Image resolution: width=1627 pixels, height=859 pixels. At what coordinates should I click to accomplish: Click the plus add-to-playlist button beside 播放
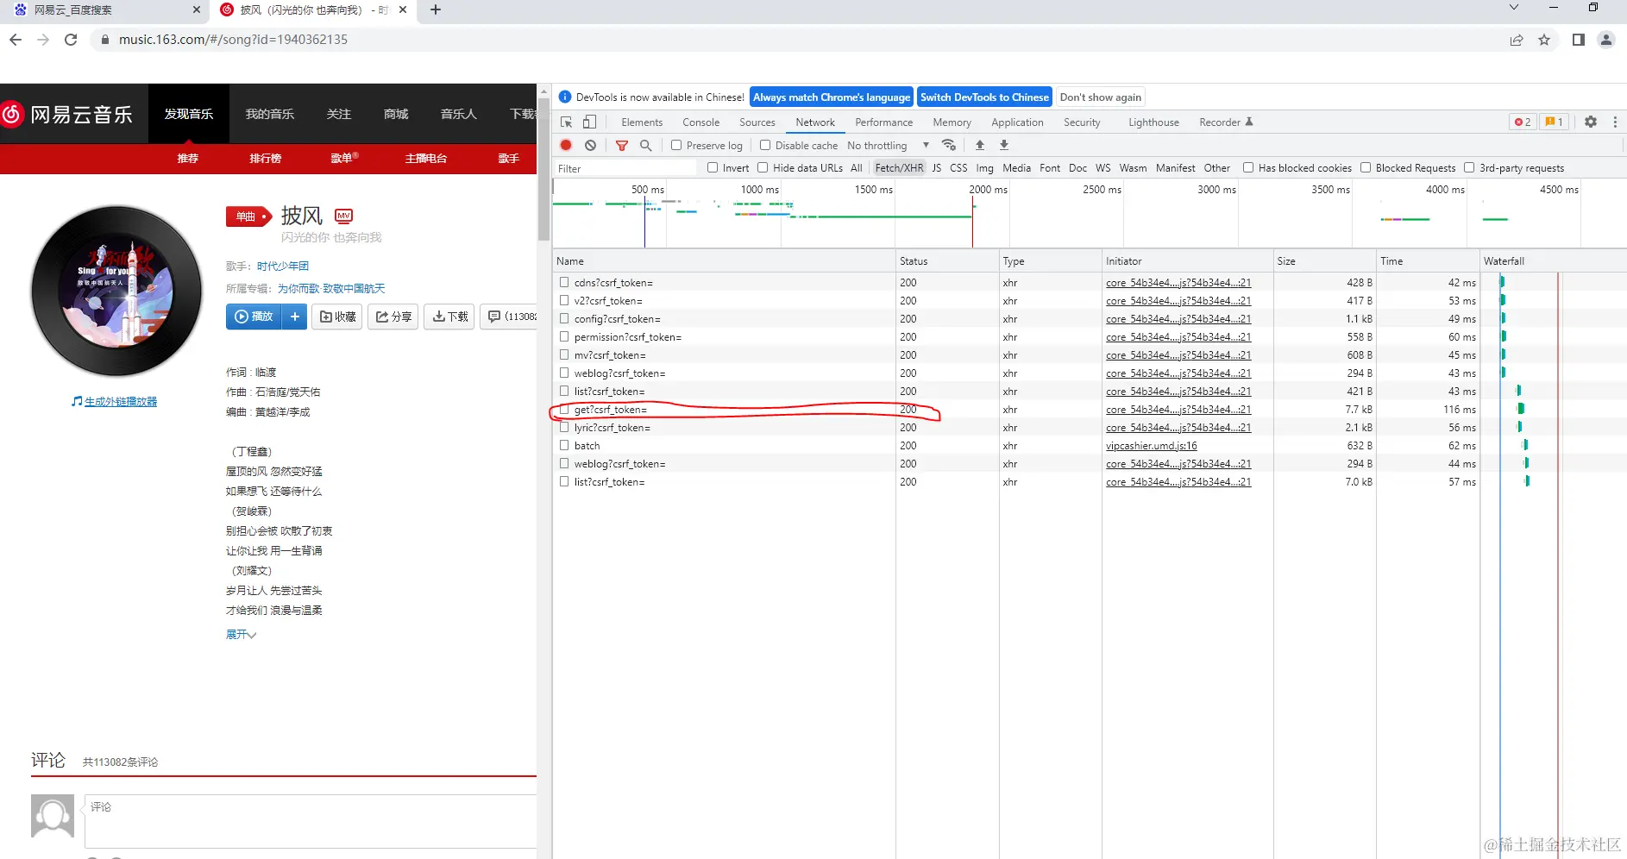(x=295, y=317)
